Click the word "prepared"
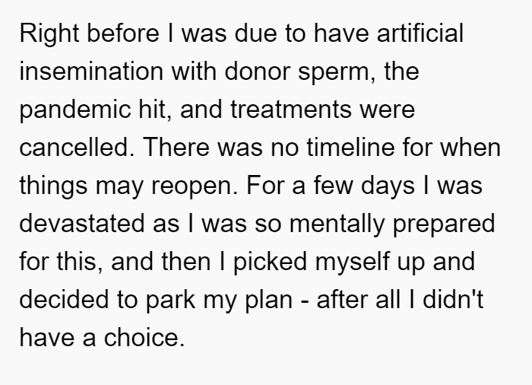Viewport: 532px width, 385px height. (x=444, y=225)
